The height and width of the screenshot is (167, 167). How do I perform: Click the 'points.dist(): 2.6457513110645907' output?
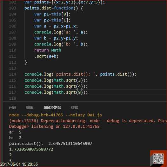tap(51, 144)
